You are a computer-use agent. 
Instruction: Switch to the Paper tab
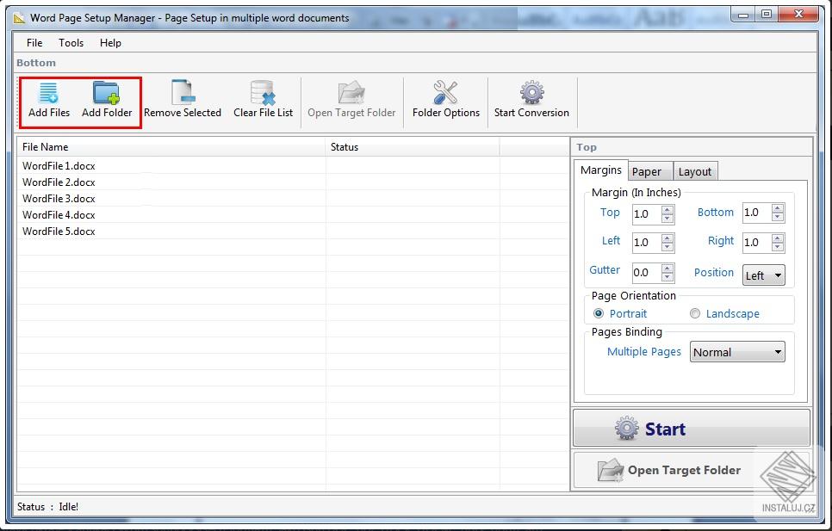click(647, 172)
